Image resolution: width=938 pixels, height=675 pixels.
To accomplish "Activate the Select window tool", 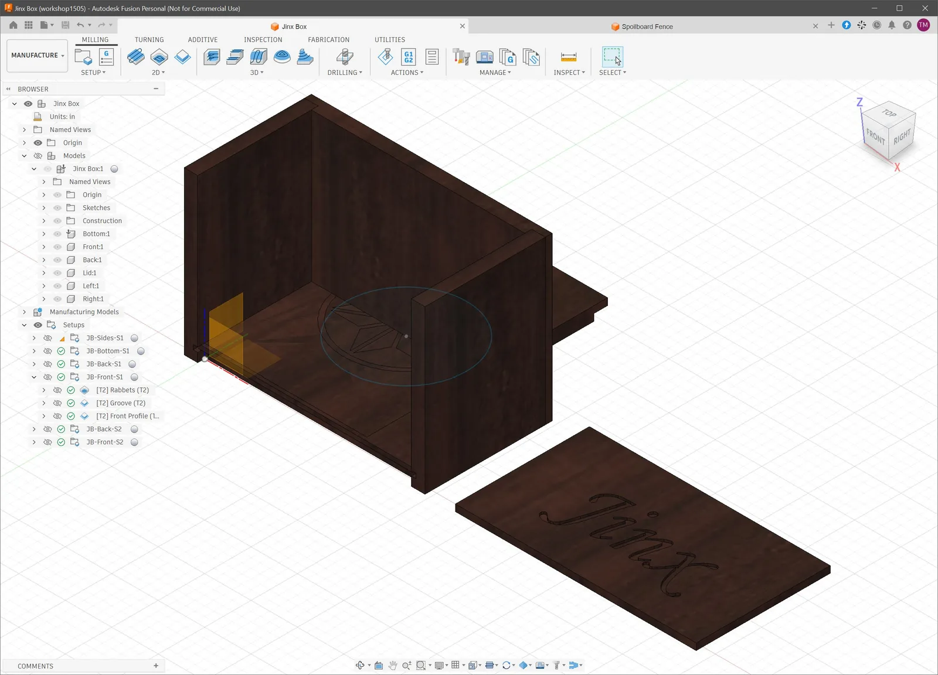I will click(612, 57).
